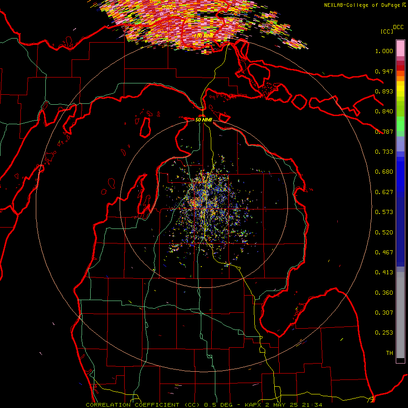Click the 100 NMI range ring label
Image resolution: width=408 pixels, height=408 pixels.
pos(204,36)
